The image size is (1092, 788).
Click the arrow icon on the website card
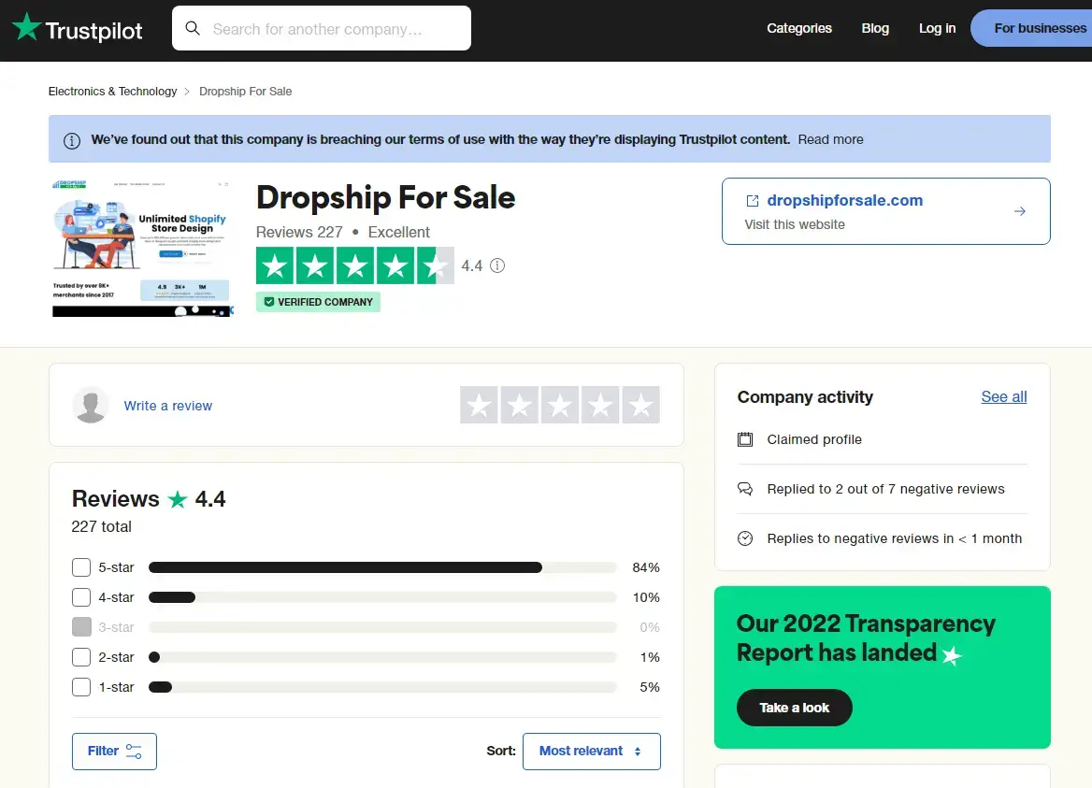[1020, 211]
